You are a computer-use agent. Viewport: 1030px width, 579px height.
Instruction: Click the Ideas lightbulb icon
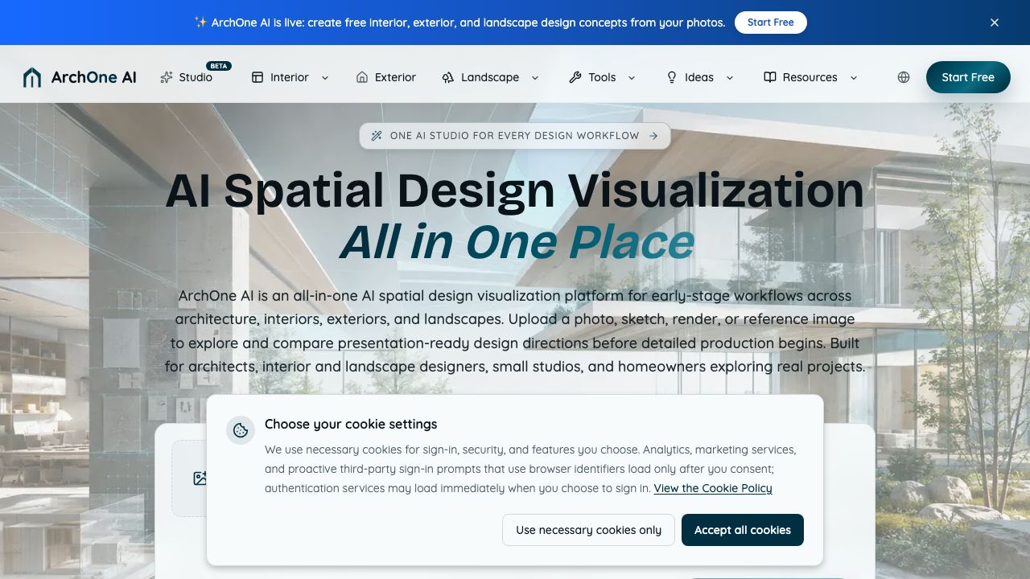coord(672,77)
